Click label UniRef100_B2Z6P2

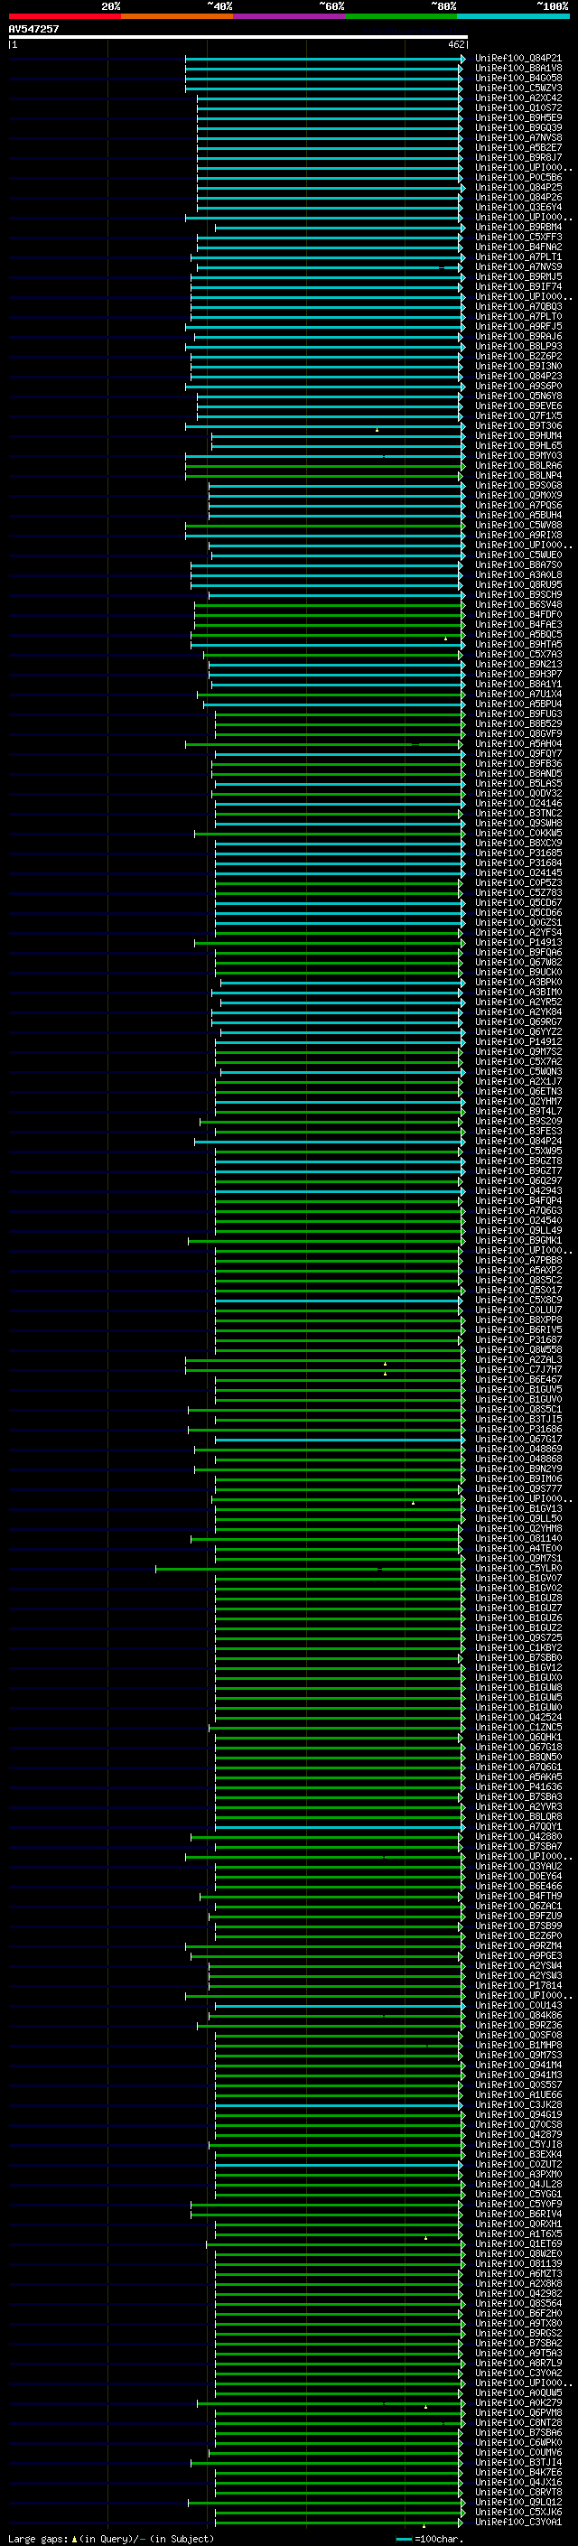pyautogui.click(x=517, y=357)
